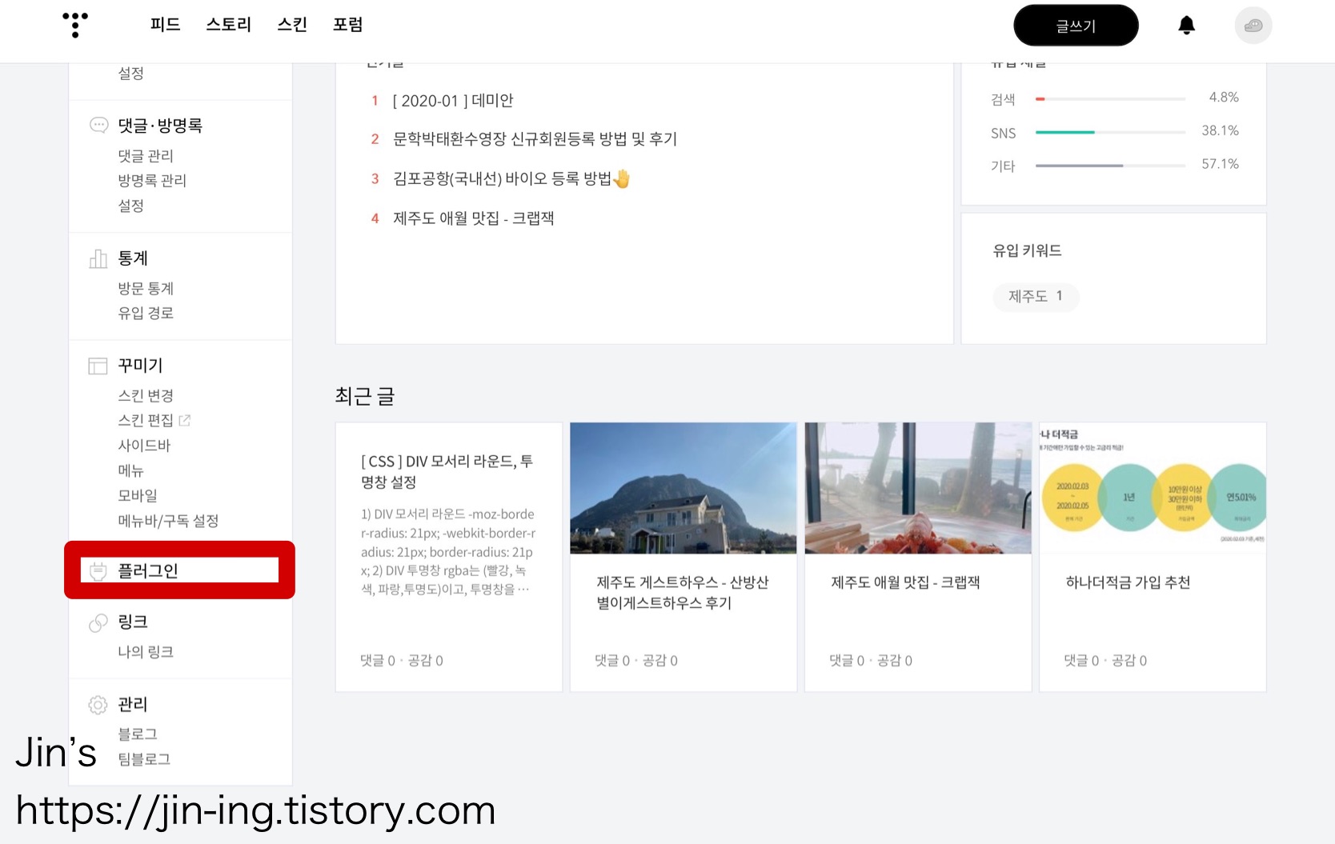Click the 관리 gear icon
The width and height of the screenshot is (1335, 844).
98,705
